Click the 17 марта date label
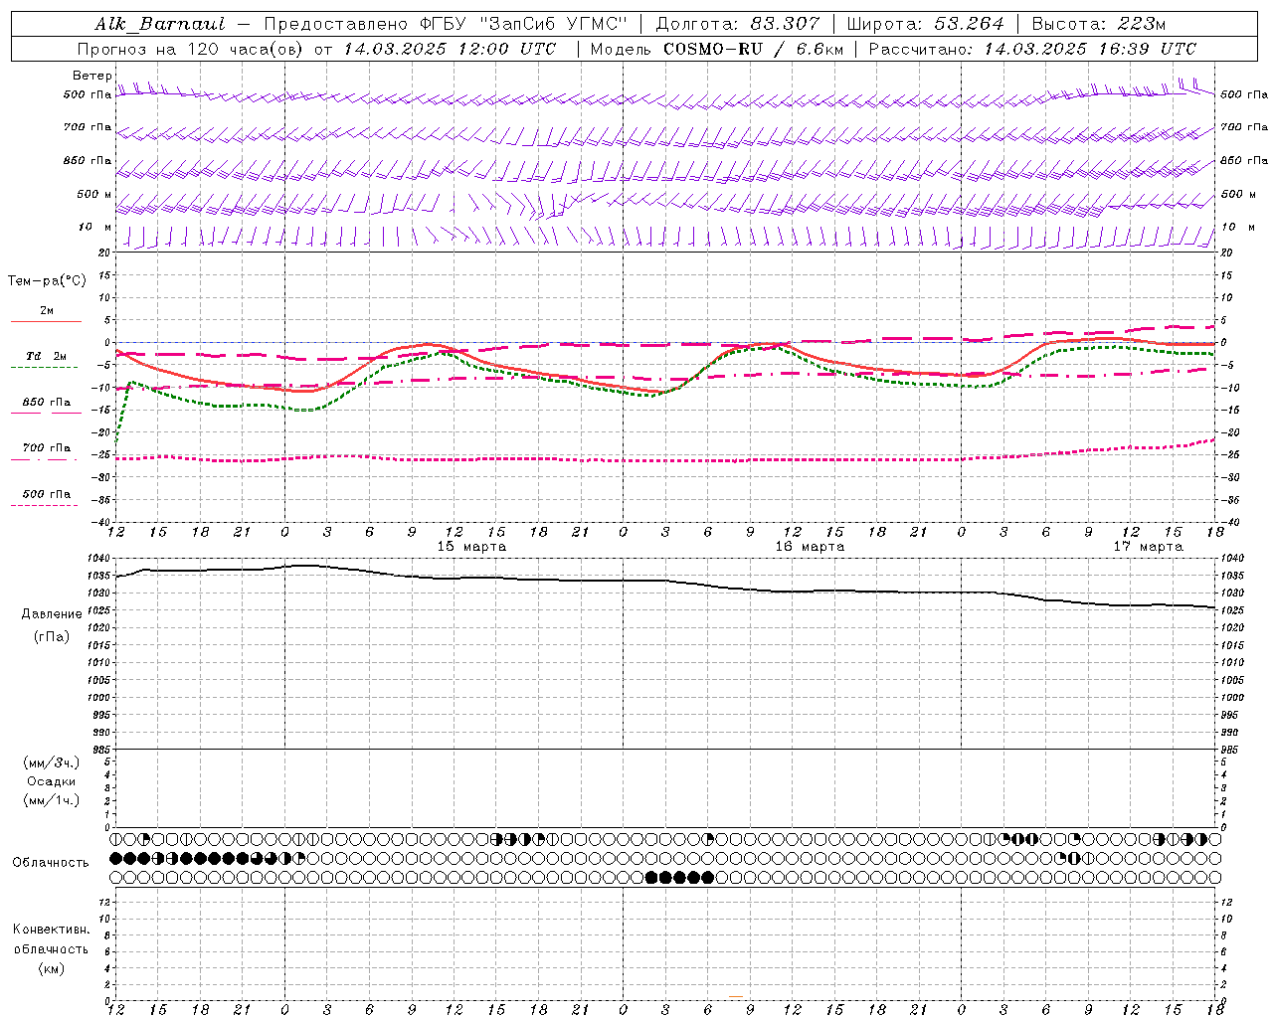This screenshot has width=1273, height=1018. pyautogui.click(x=1148, y=546)
